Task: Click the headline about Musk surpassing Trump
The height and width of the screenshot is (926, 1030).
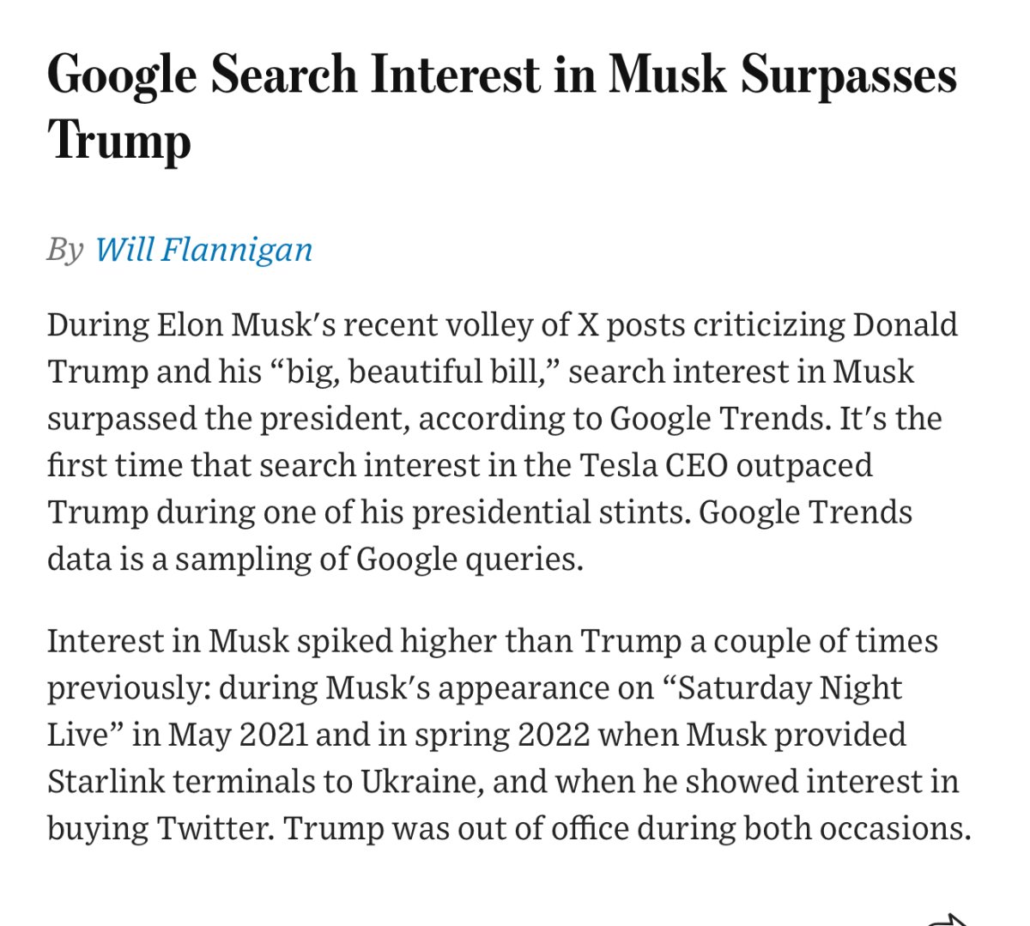Action: (x=502, y=106)
